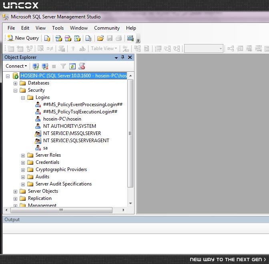
Task: Click the Object Explorer vertical scrollbar thumb
Action: 130,133
